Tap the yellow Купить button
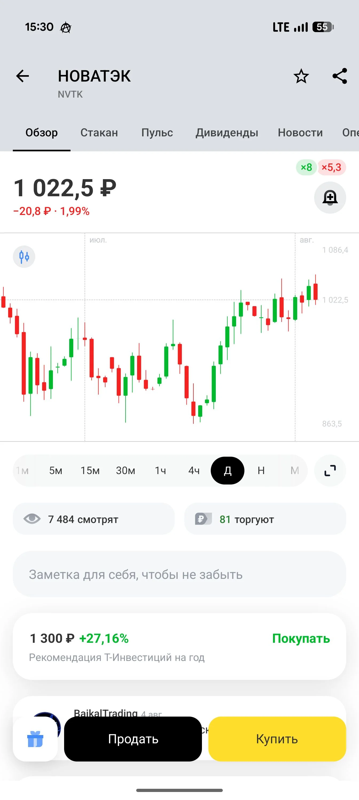Viewport: 359px width, 800px height. pyautogui.click(x=277, y=739)
